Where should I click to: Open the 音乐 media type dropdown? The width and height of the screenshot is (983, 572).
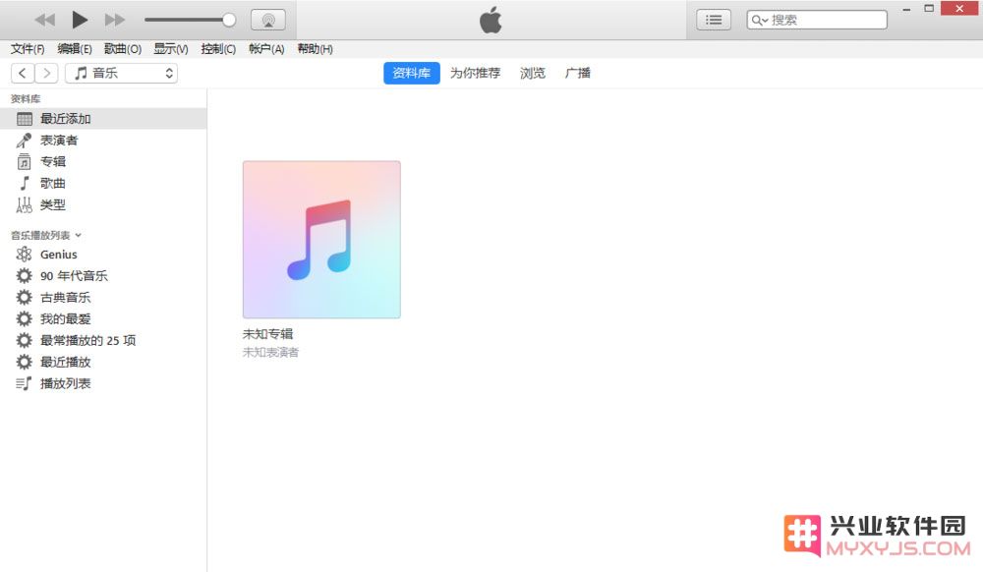(x=122, y=74)
